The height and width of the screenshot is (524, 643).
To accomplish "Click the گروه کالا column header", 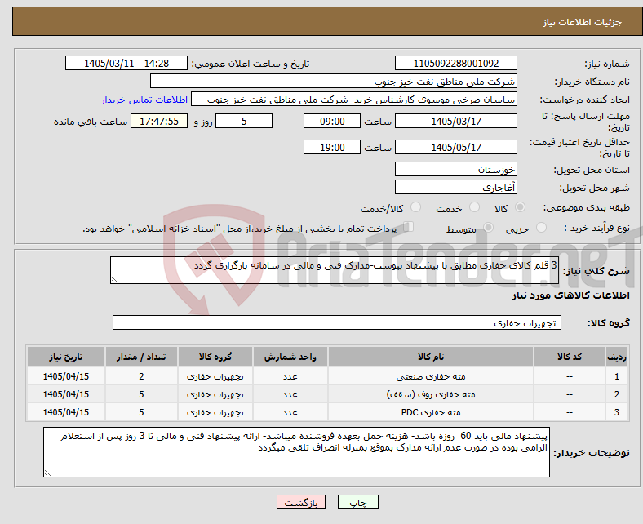I will pos(215,357).
